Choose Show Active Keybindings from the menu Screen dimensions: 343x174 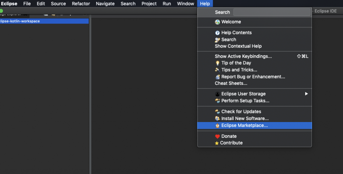coord(243,56)
